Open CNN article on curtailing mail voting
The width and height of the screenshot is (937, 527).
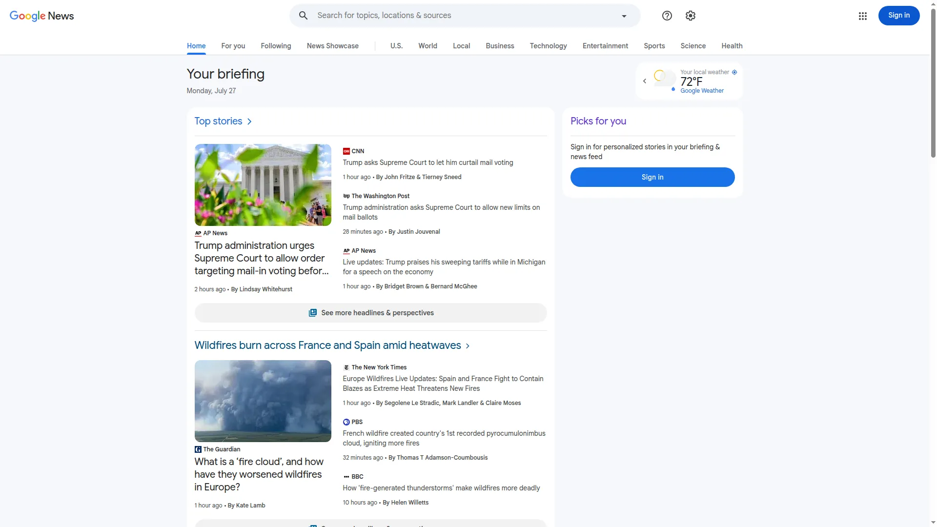coord(428,162)
